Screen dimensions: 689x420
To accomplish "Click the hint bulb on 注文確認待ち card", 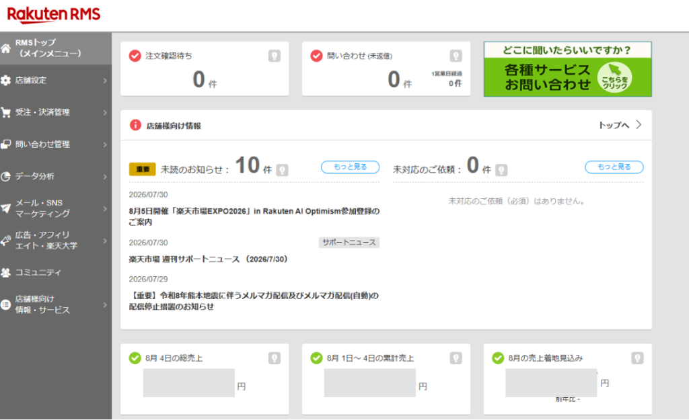I will [275, 56].
